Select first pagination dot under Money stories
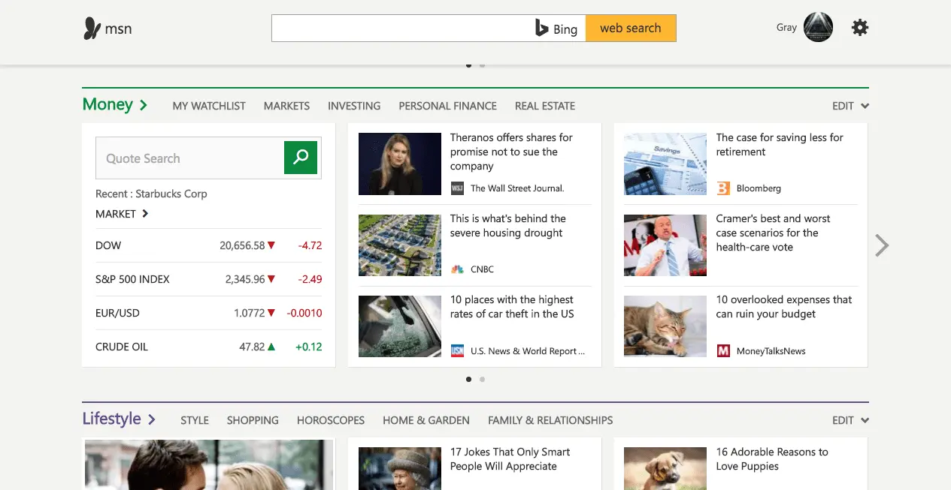 (468, 380)
